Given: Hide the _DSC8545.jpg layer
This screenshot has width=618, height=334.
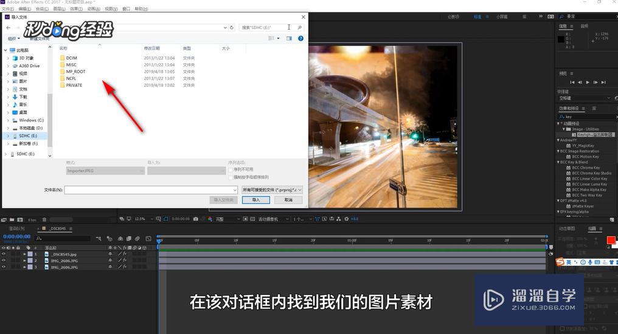Looking at the screenshot, I should [4, 254].
